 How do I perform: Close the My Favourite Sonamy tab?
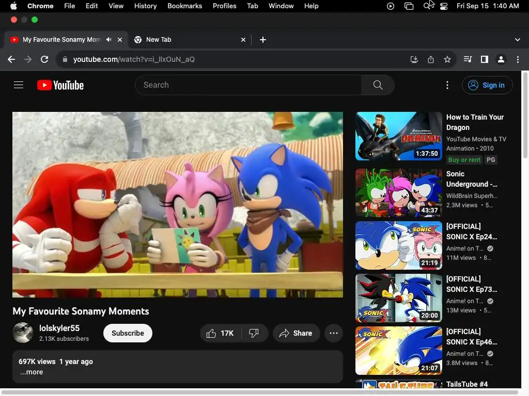coord(120,40)
